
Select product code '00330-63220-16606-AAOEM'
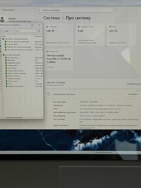point(92,116)
